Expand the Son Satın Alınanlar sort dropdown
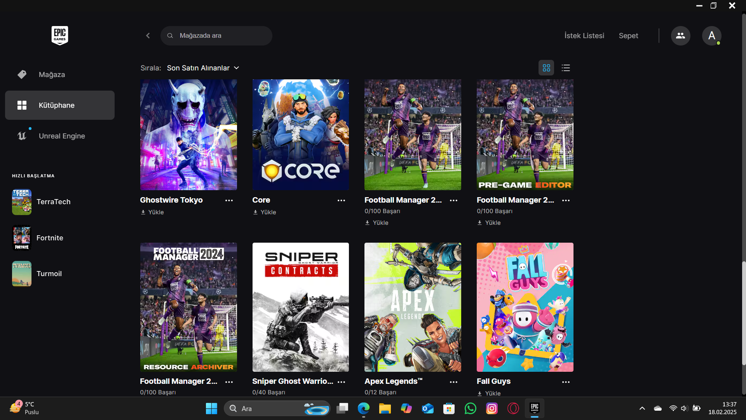The height and width of the screenshot is (420, 746). click(x=203, y=68)
